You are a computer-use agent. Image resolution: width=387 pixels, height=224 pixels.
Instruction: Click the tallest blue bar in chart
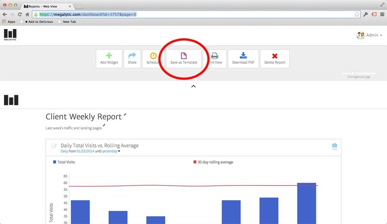(306, 203)
